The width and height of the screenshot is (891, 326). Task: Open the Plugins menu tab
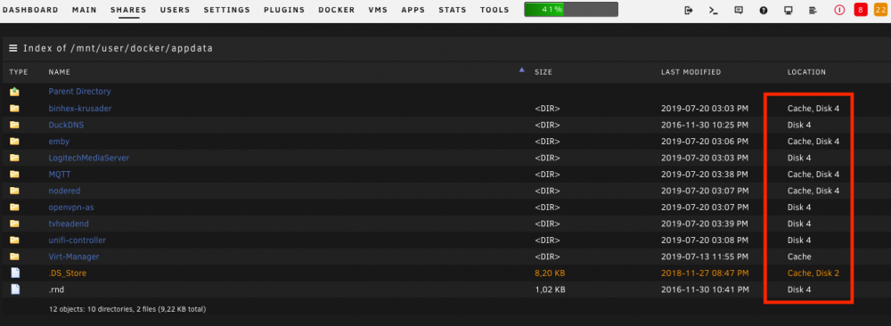(x=284, y=10)
